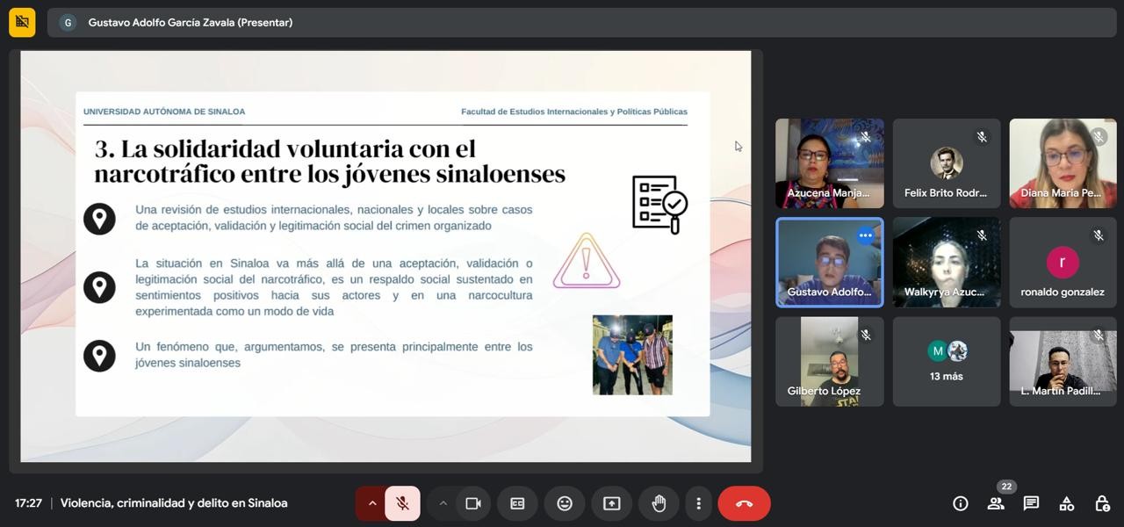Click muted mic icon on L. Martin tile
The image size is (1124, 527).
pos(1099,335)
